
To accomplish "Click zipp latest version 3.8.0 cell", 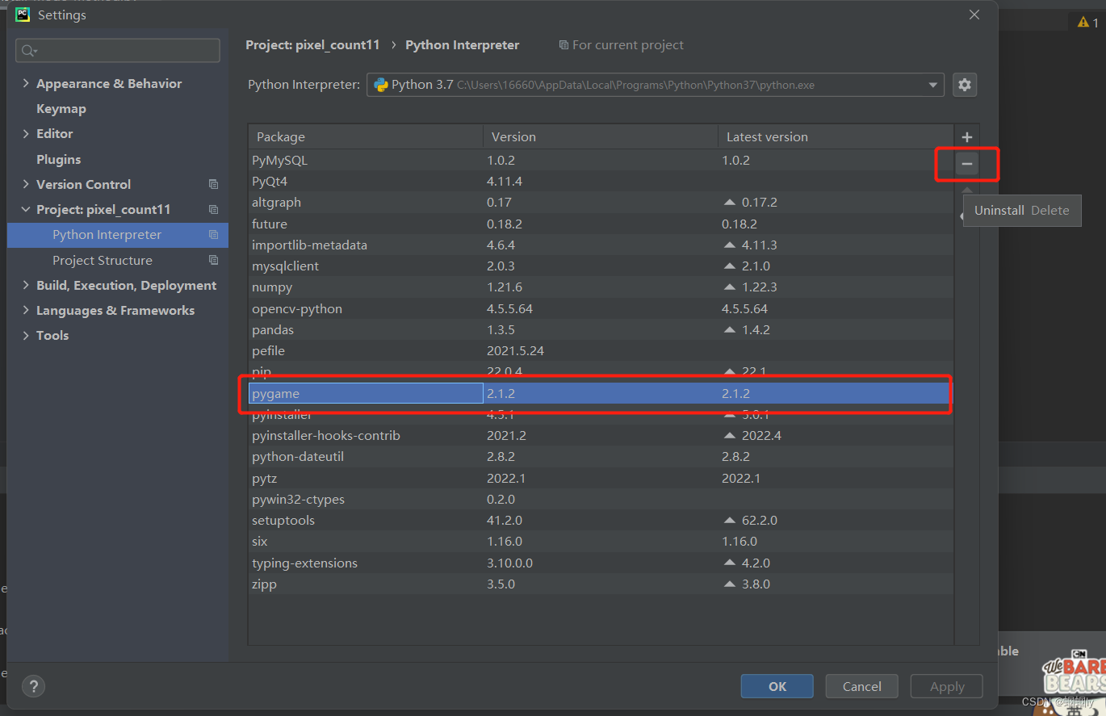I will [x=836, y=584].
